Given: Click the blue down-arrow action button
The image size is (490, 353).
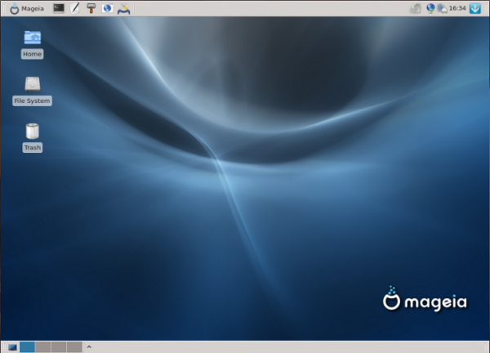Looking at the screenshot, I should pos(475,8).
